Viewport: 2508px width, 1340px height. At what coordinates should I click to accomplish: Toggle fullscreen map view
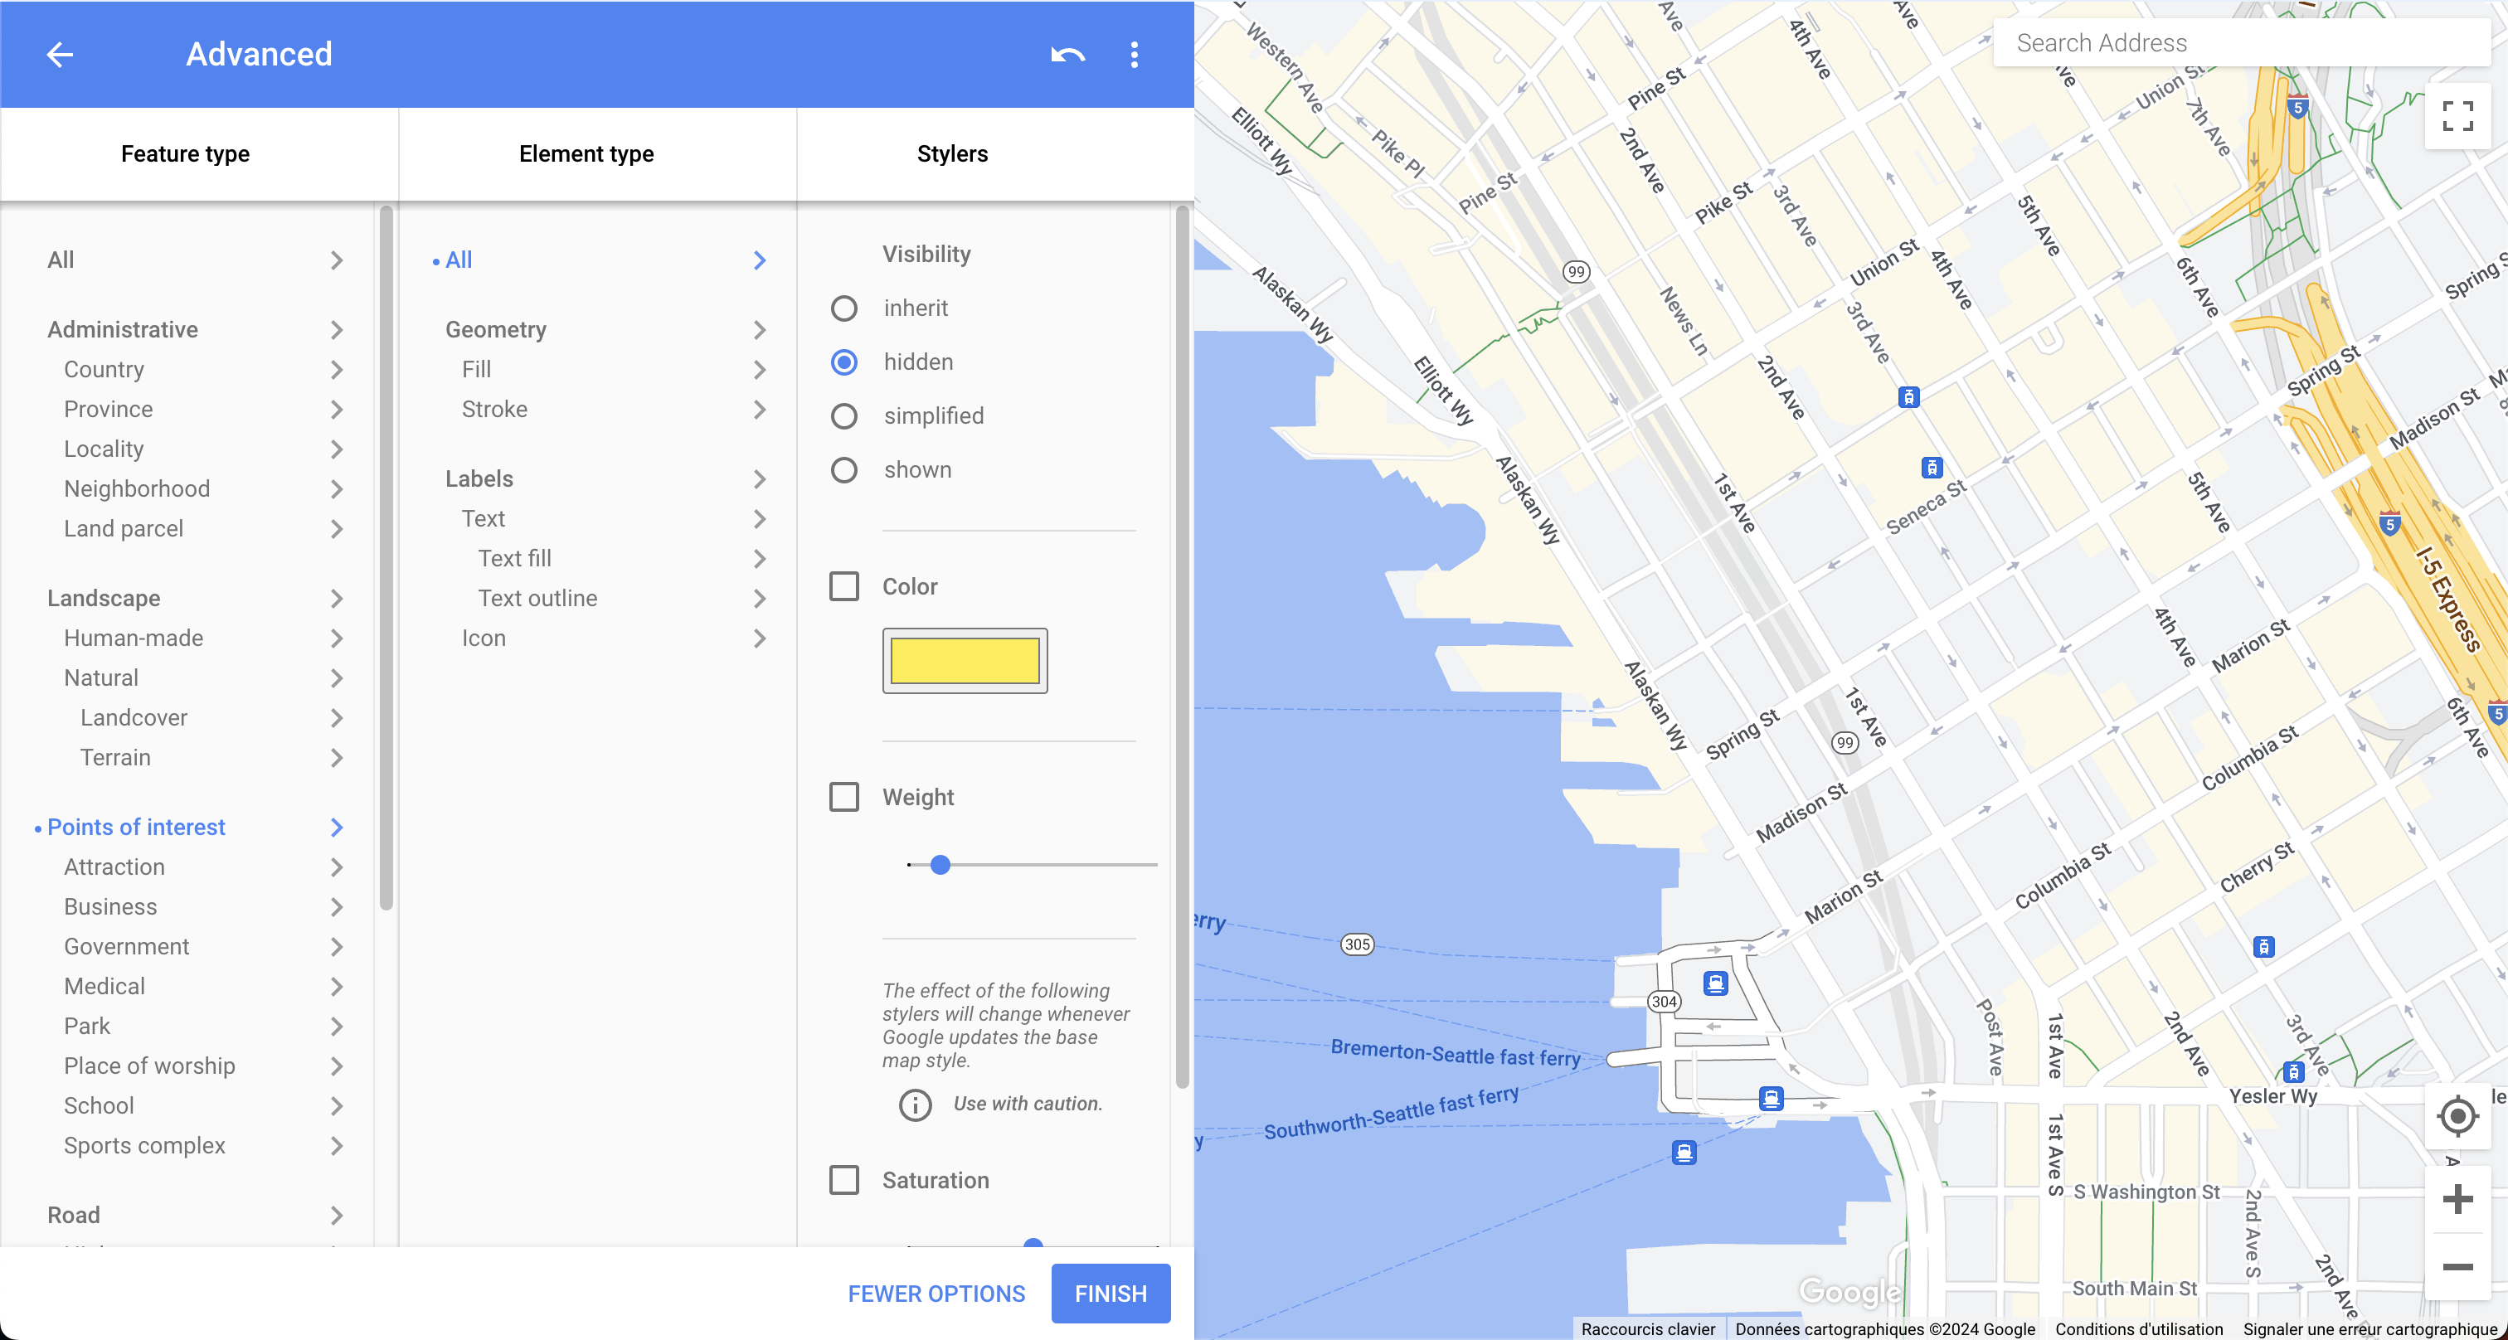[2457, 117]
